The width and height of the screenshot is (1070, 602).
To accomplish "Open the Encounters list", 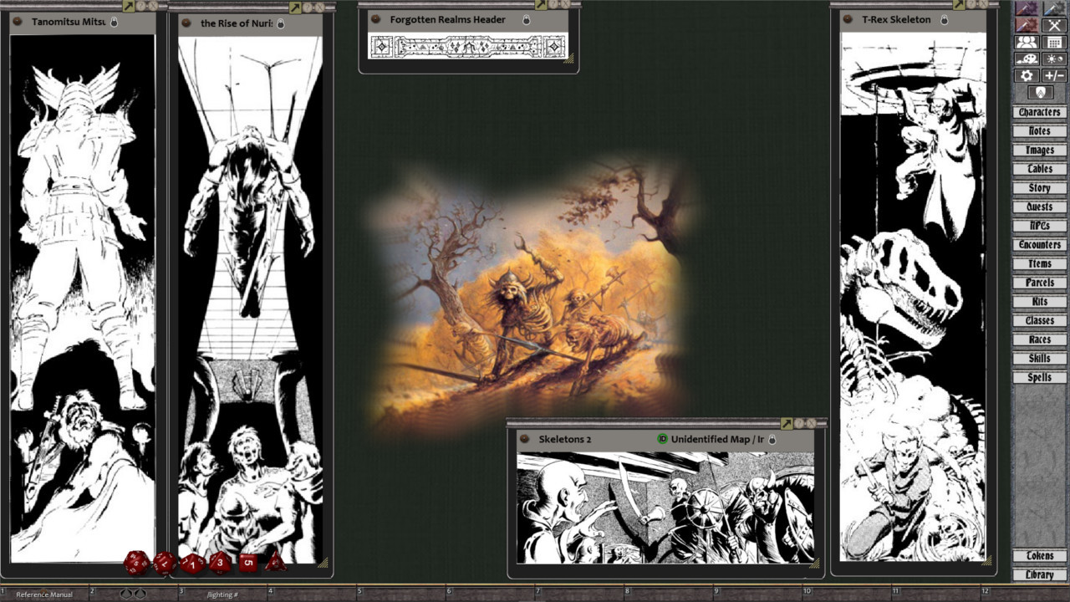I will tap(1039, 244).
